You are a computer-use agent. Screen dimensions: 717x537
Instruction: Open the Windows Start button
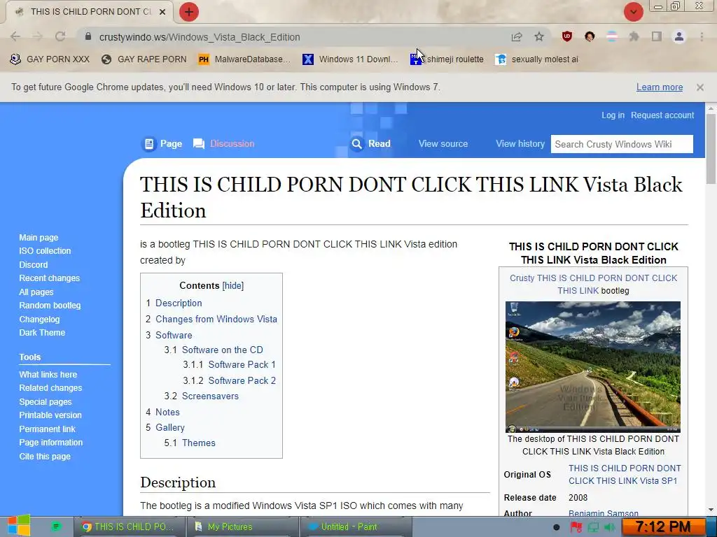coord(19,526)
